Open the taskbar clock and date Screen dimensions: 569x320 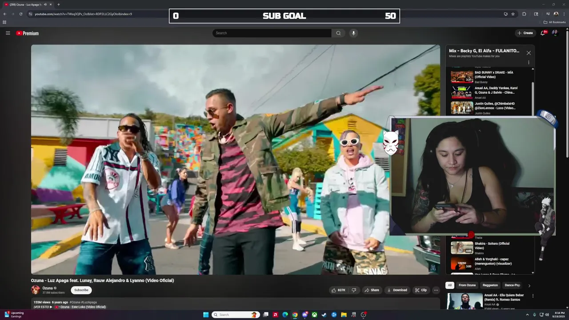(x=557, y=315)
